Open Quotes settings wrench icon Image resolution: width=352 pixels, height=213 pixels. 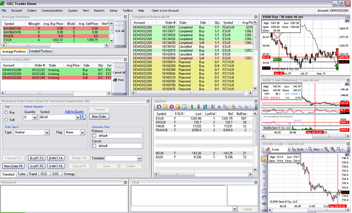[x=213, y=107]
